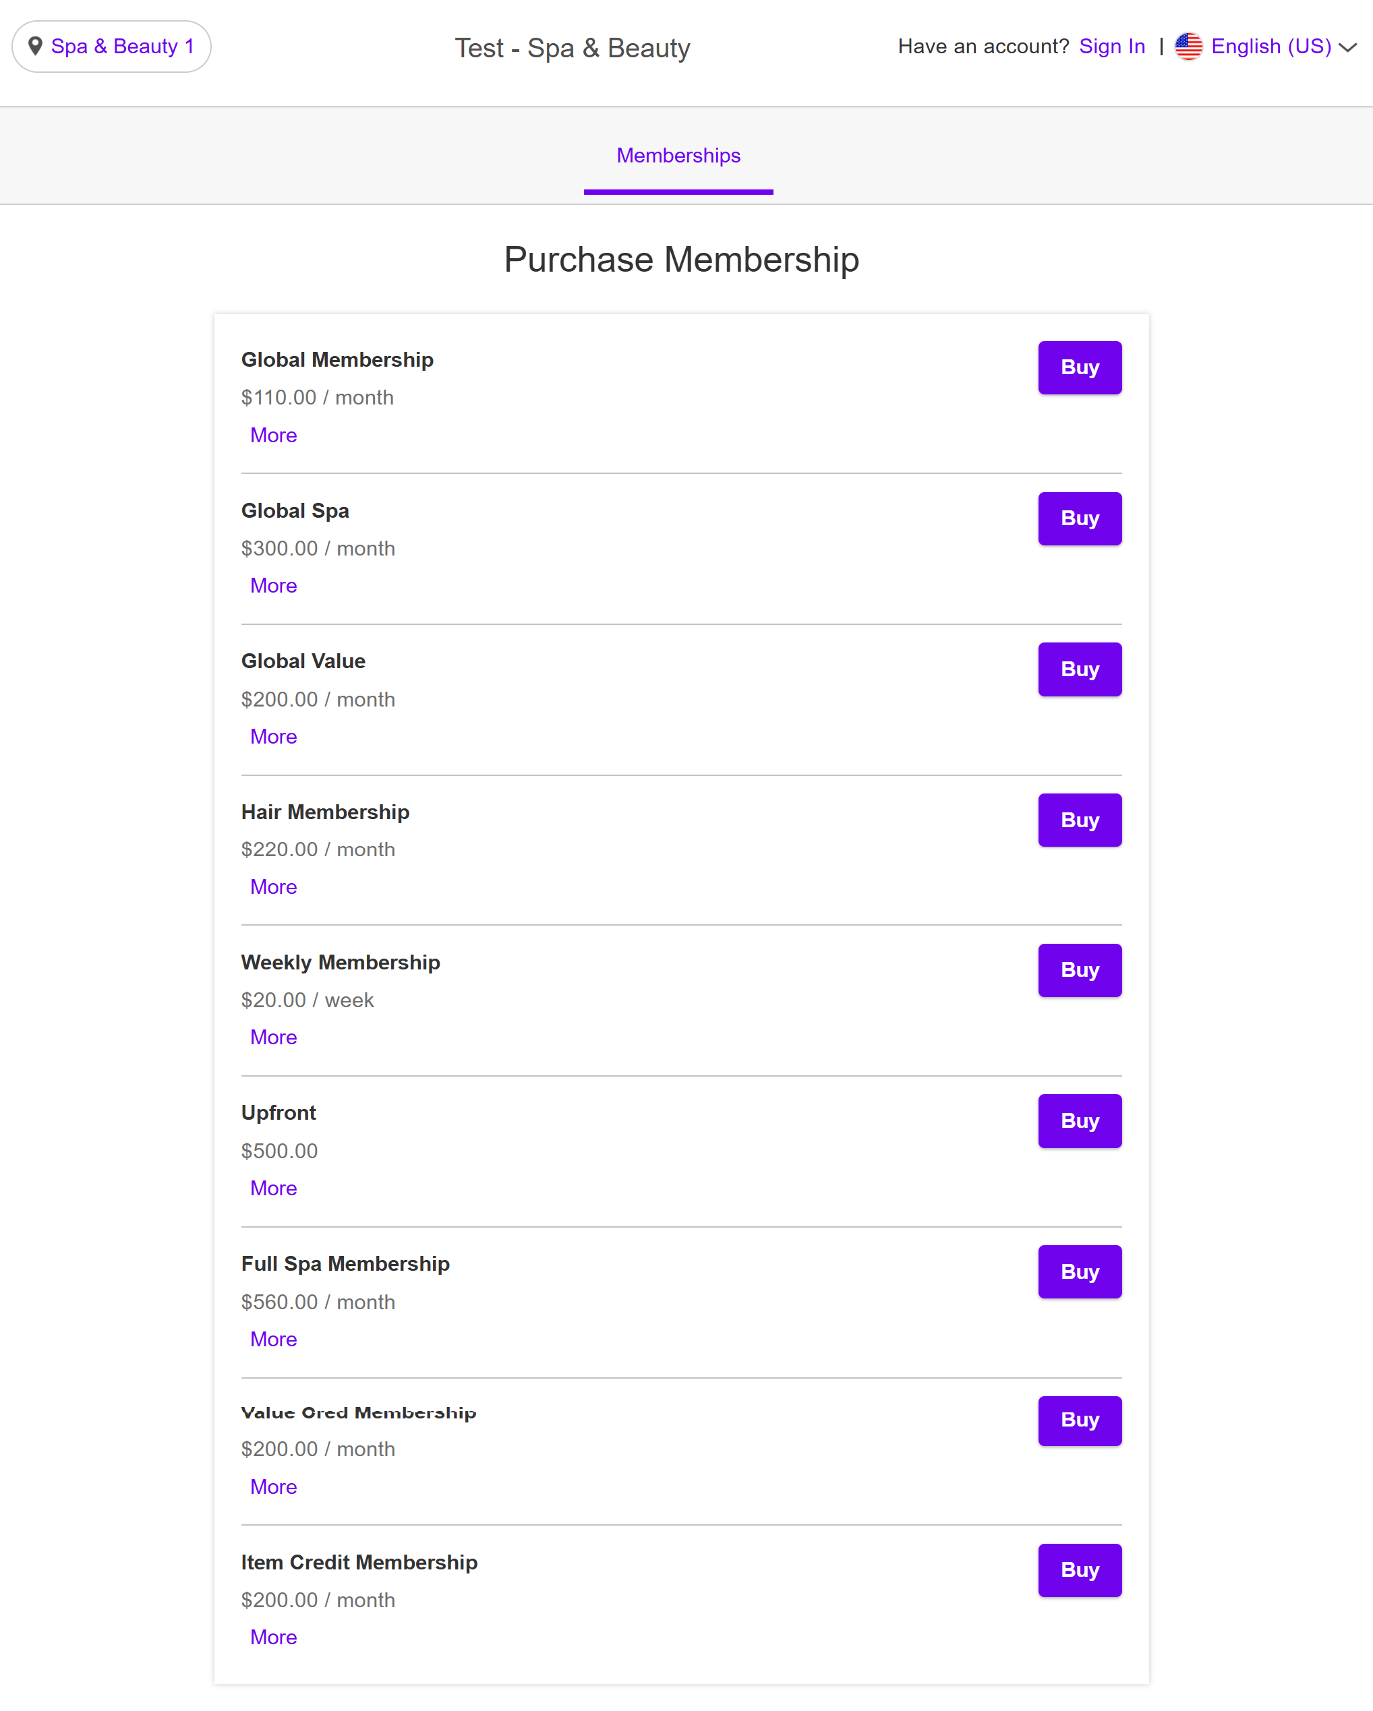Click the location pin icon

[x=35, y=46]
